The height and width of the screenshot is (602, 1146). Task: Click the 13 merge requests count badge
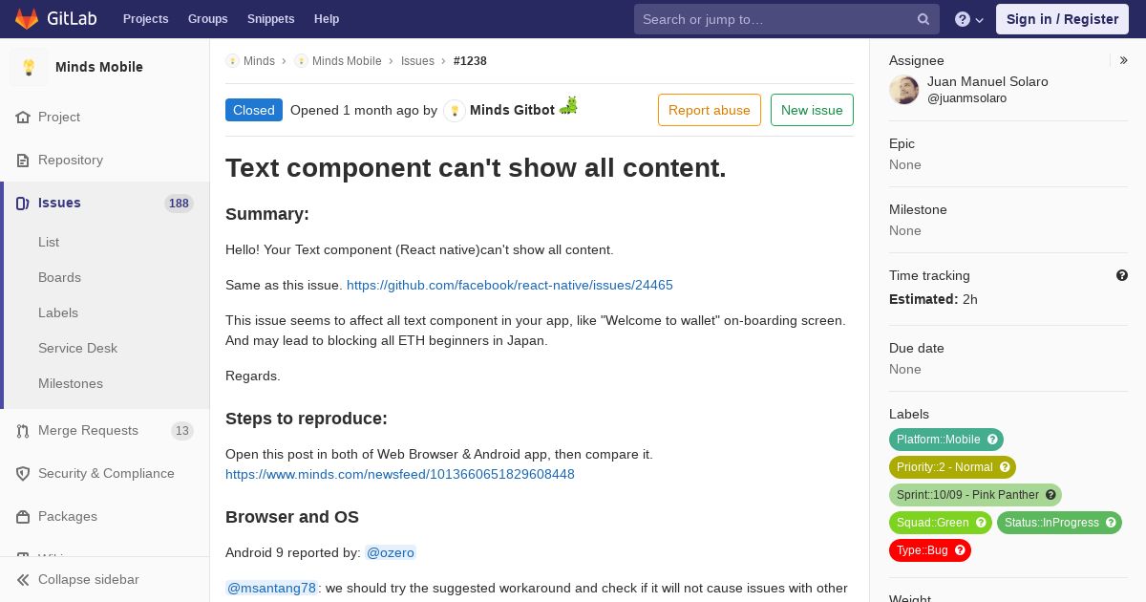click(x=182, y=431)
